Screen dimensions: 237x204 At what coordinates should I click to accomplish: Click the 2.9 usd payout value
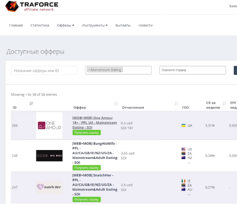(x=126, y=185)
